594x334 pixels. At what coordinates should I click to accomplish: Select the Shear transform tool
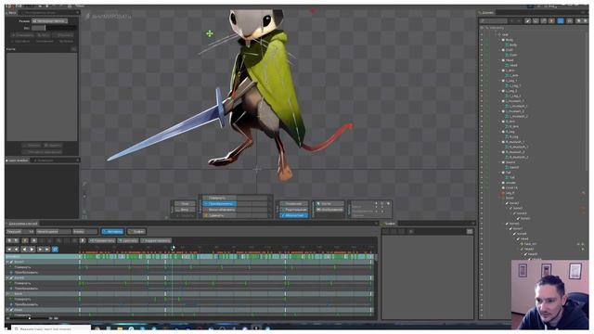click(x=219, y=215)
